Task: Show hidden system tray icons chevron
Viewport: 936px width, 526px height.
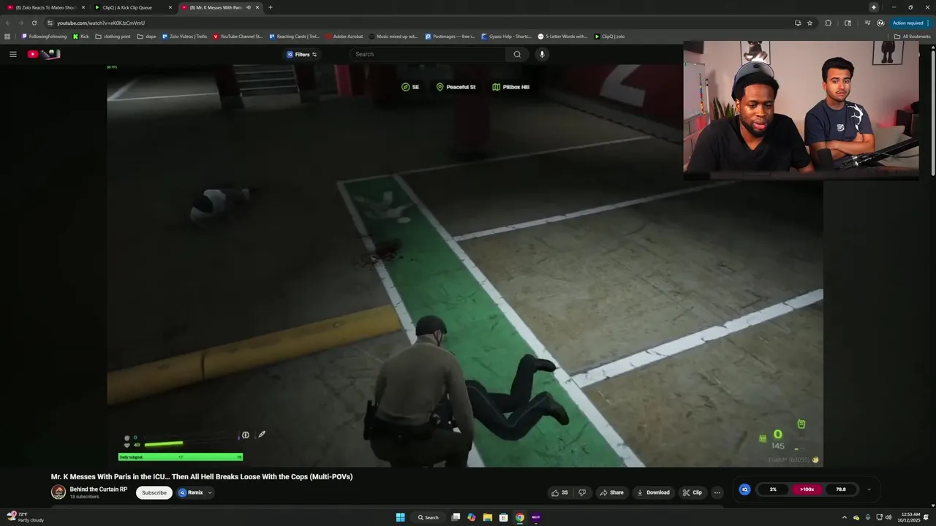Action: [845, 517]
